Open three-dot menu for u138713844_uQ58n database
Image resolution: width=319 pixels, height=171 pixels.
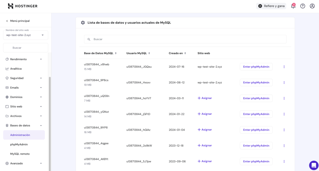284,98
